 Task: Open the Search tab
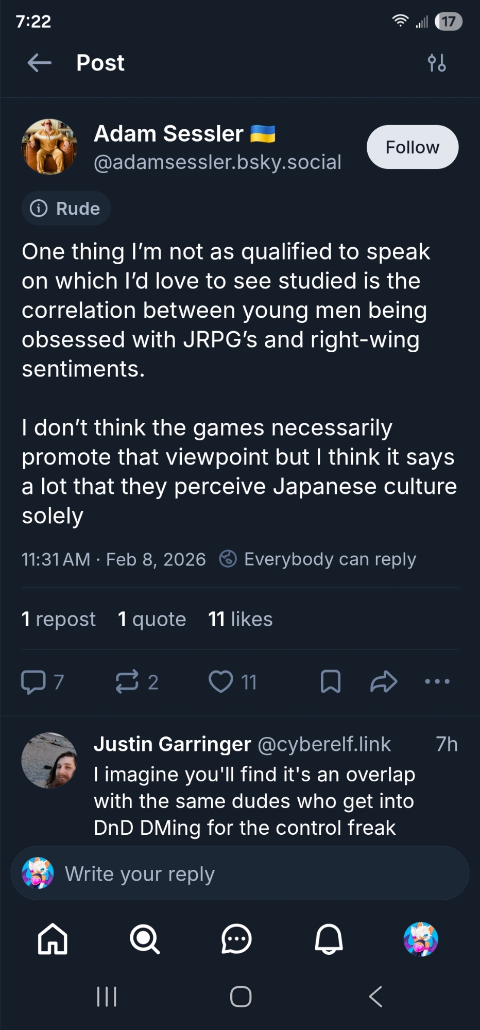click(145, 939)
